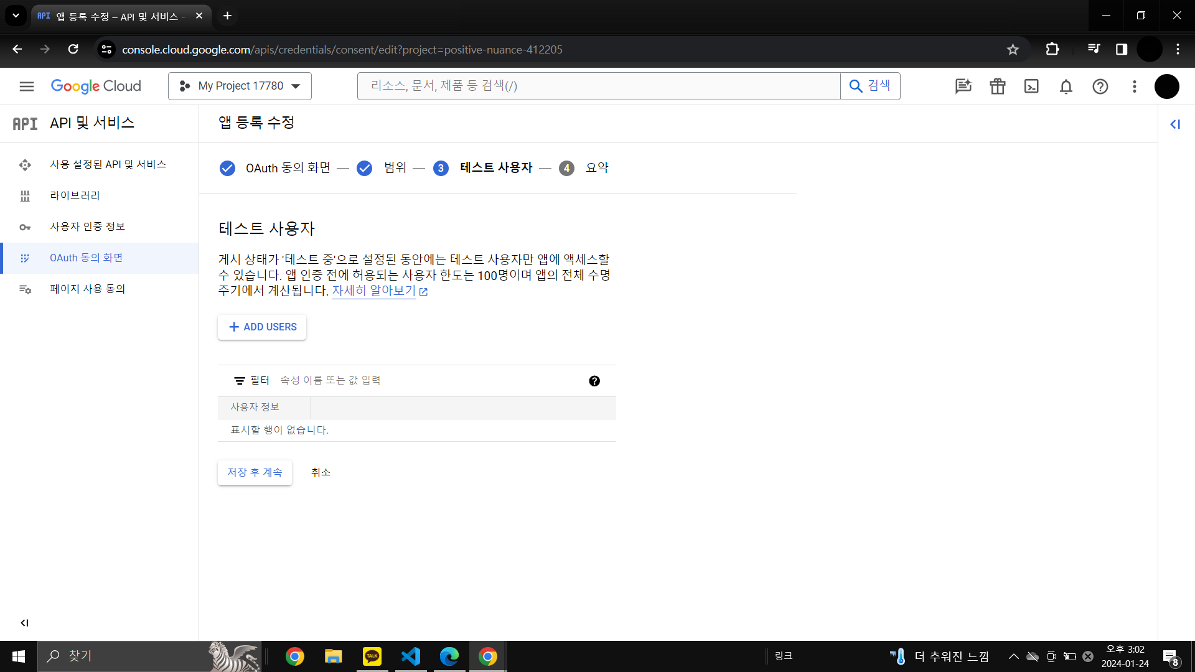Go to 사용자 인증 정보 in sidebar

[x=87, y=226]
